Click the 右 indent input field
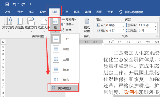Viewport: 160px width, 97px height. tap(115, 30)
